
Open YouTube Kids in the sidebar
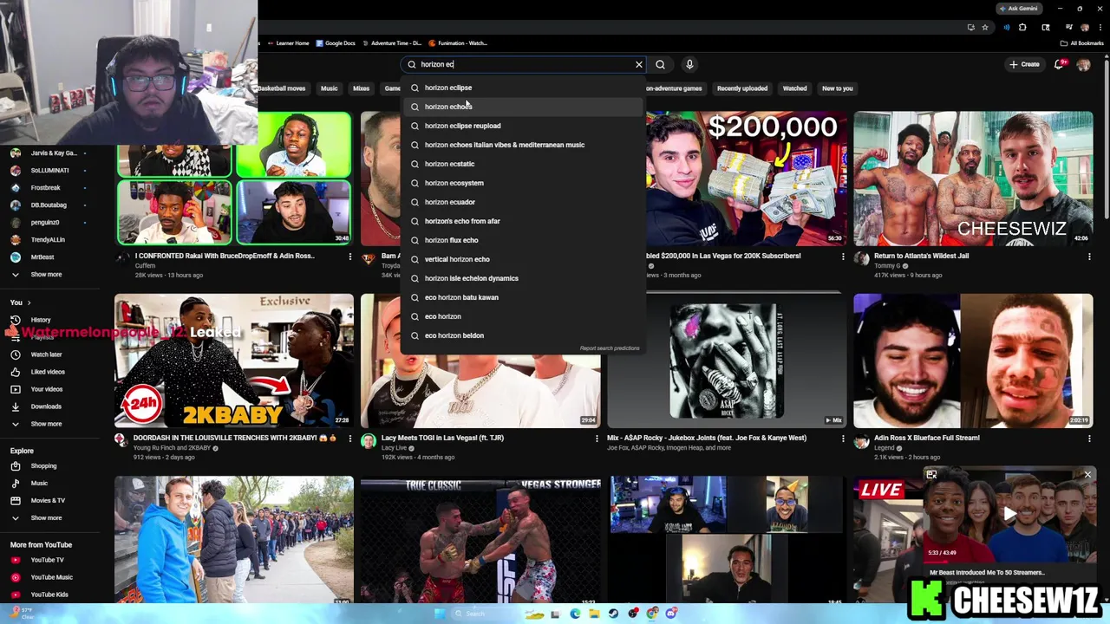click(x=49, y=595)
